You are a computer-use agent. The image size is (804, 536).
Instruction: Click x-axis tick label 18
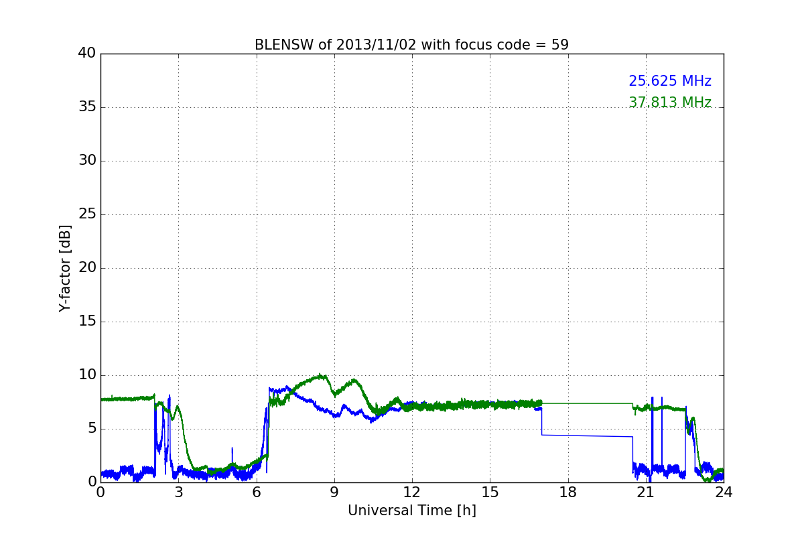(568, 492)
